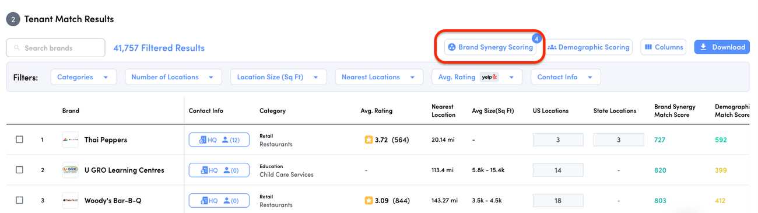Screen dimensions: 758x213
Task: Click the Woody's Bar-B-Q brand logo
Action: click(70, 201)
